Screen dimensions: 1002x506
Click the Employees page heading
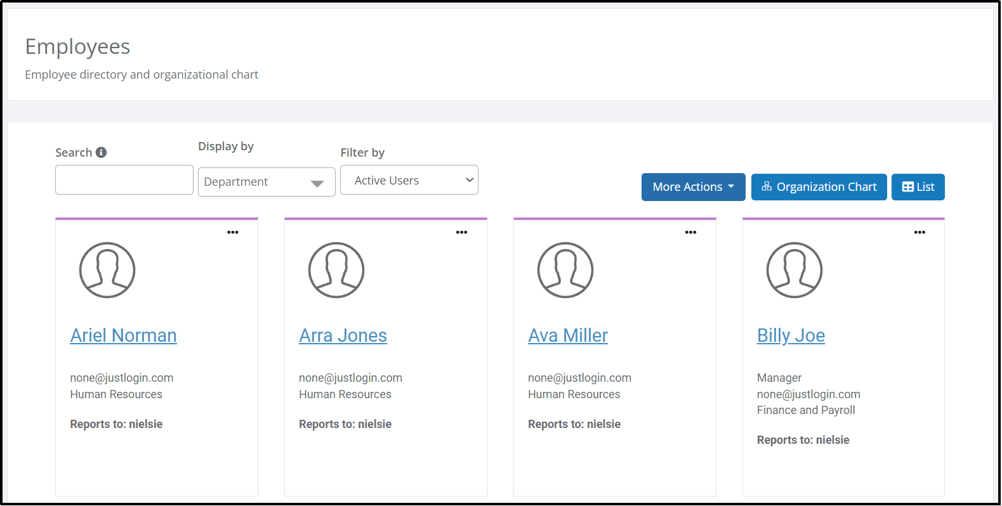pyautogui.click(x=77, y=47)
